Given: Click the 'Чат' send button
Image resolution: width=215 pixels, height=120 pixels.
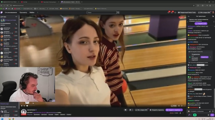Looking at the screenshot, I should 212,115.
